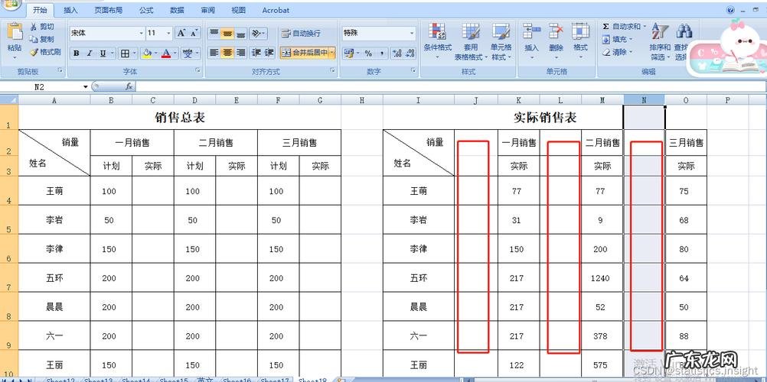Click in the formula bar input
Image resolution: width=767 pixels, height=382 pixels.
coord(450,87)
